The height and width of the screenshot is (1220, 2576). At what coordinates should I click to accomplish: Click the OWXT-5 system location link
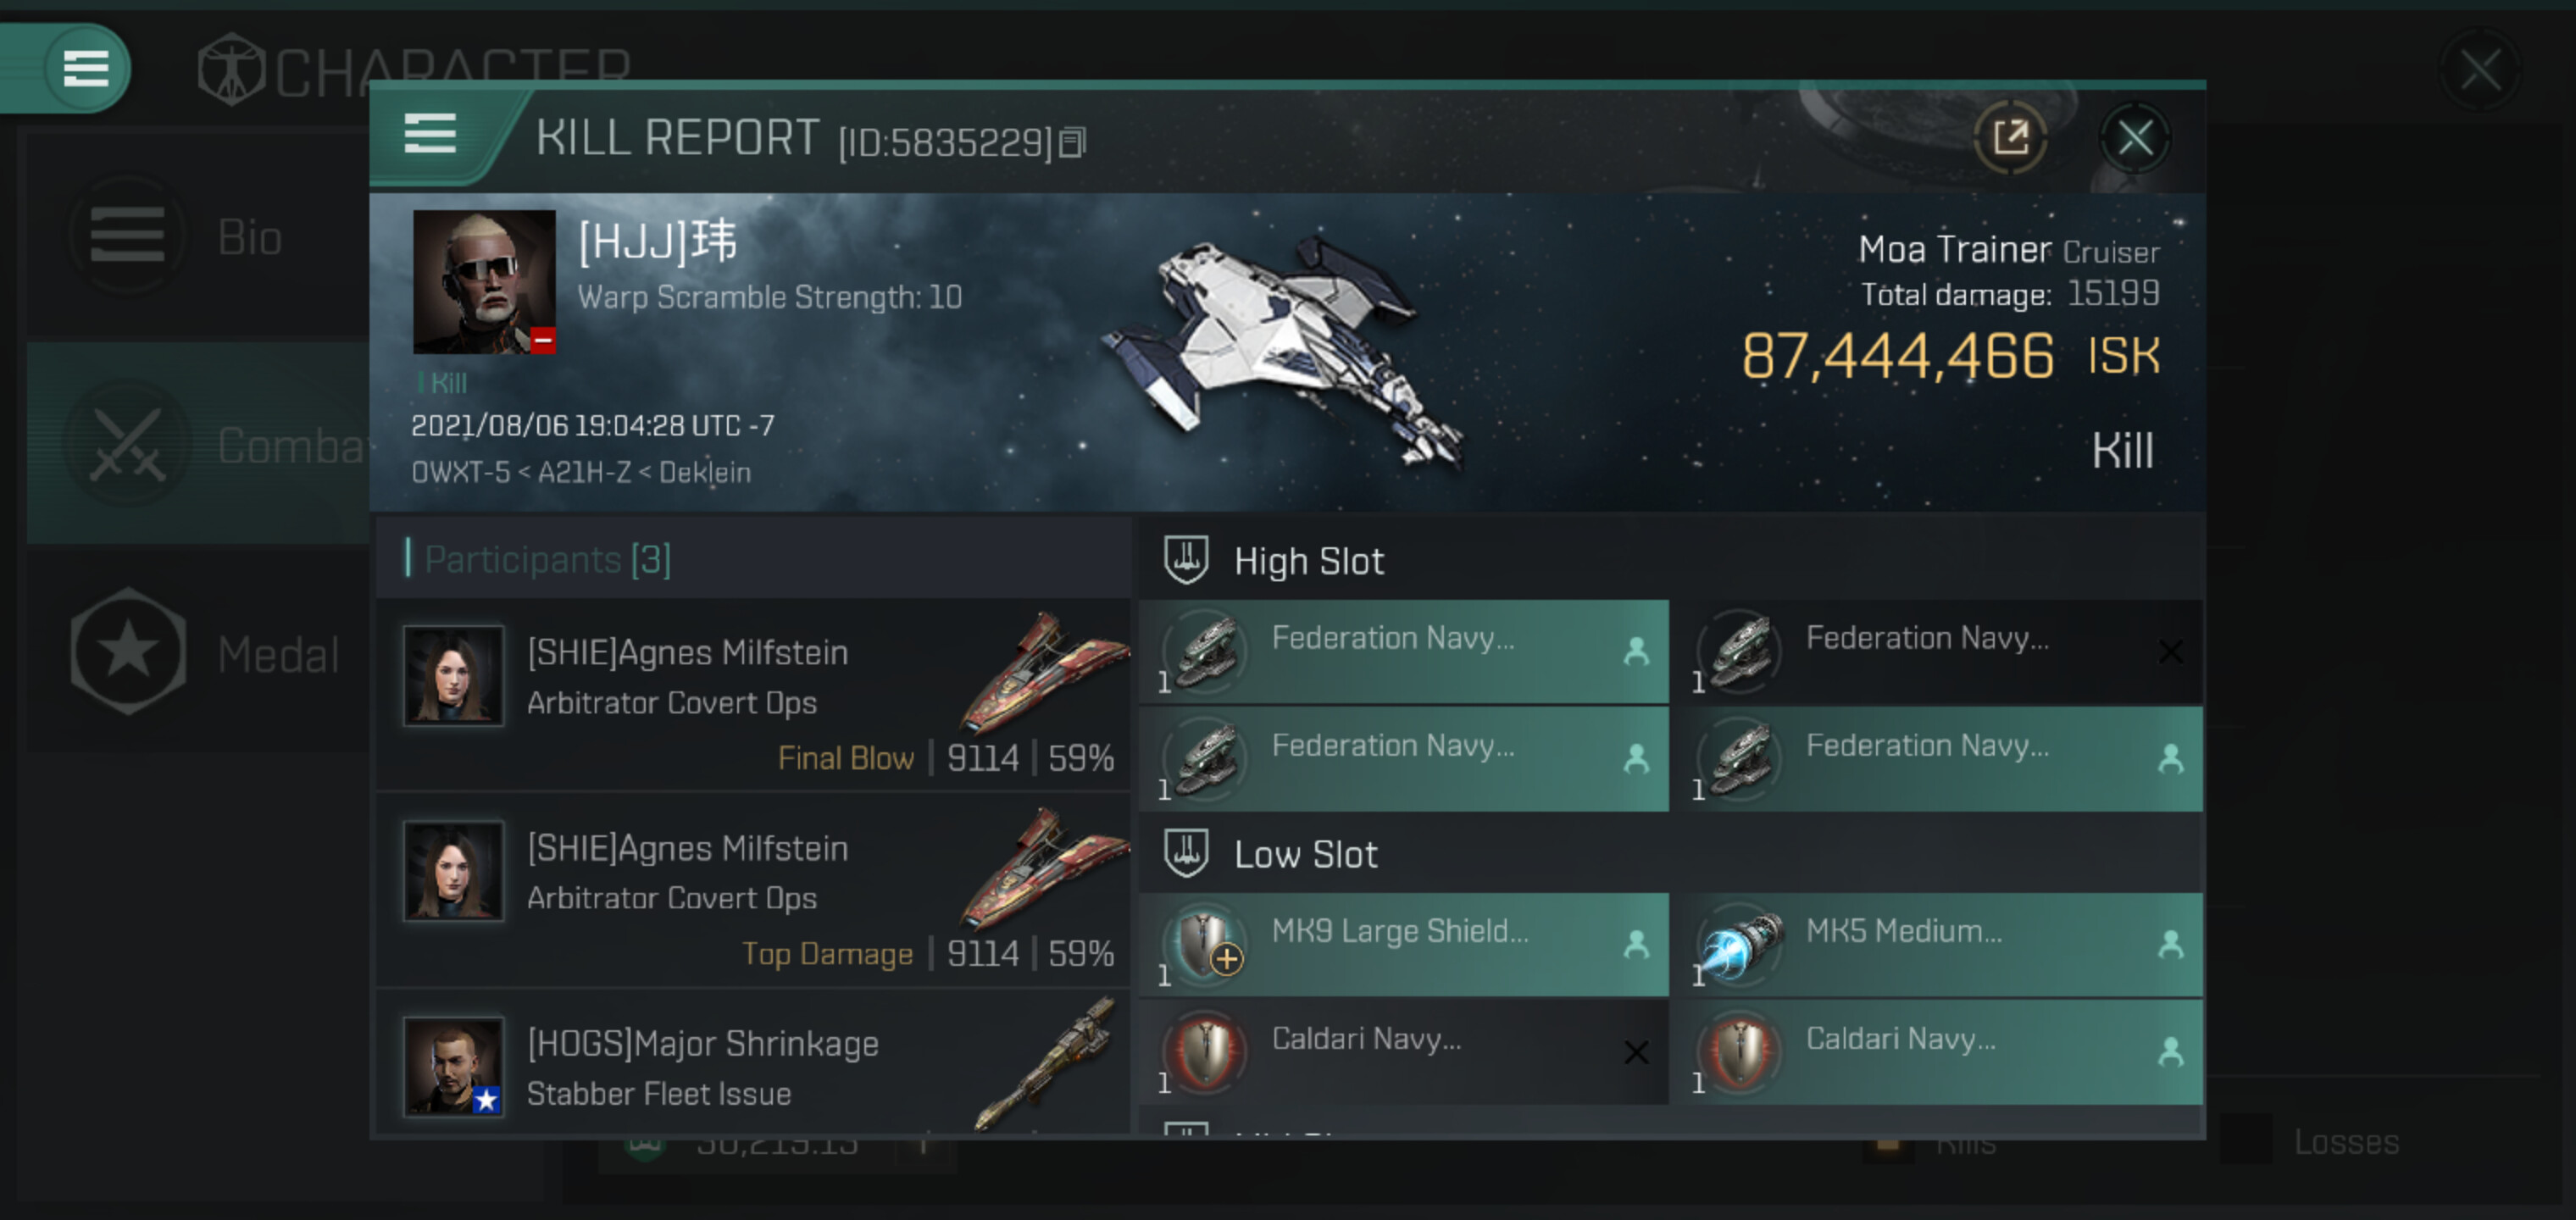[x=460, y=471]
